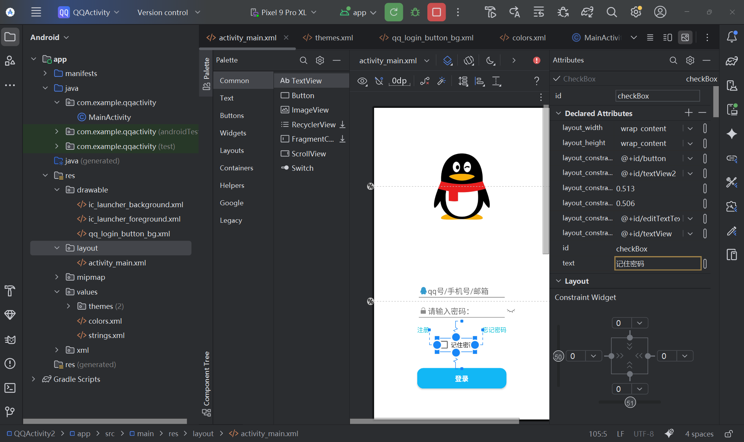This screenshot has width=744, height=442.
Task: Click the 0dp default margins button
Action: (399, 81)
